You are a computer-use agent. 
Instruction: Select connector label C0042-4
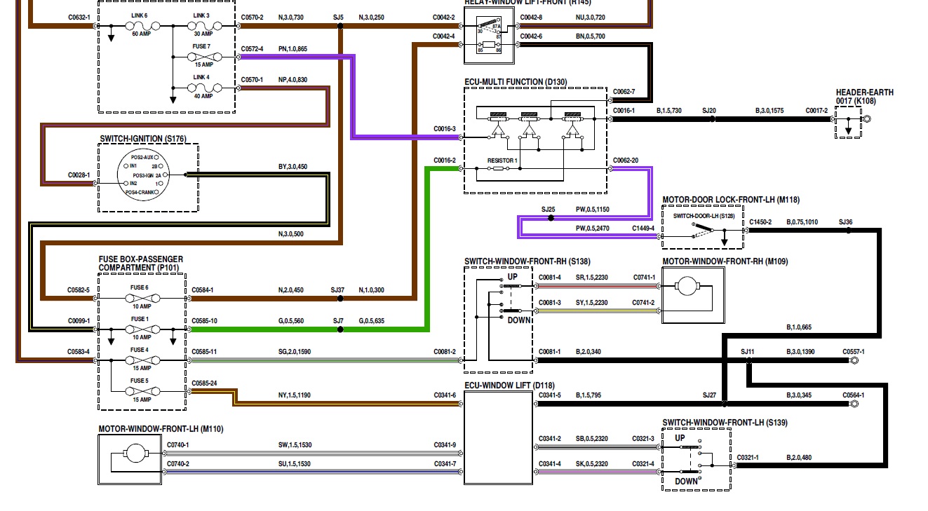point(443,36)
